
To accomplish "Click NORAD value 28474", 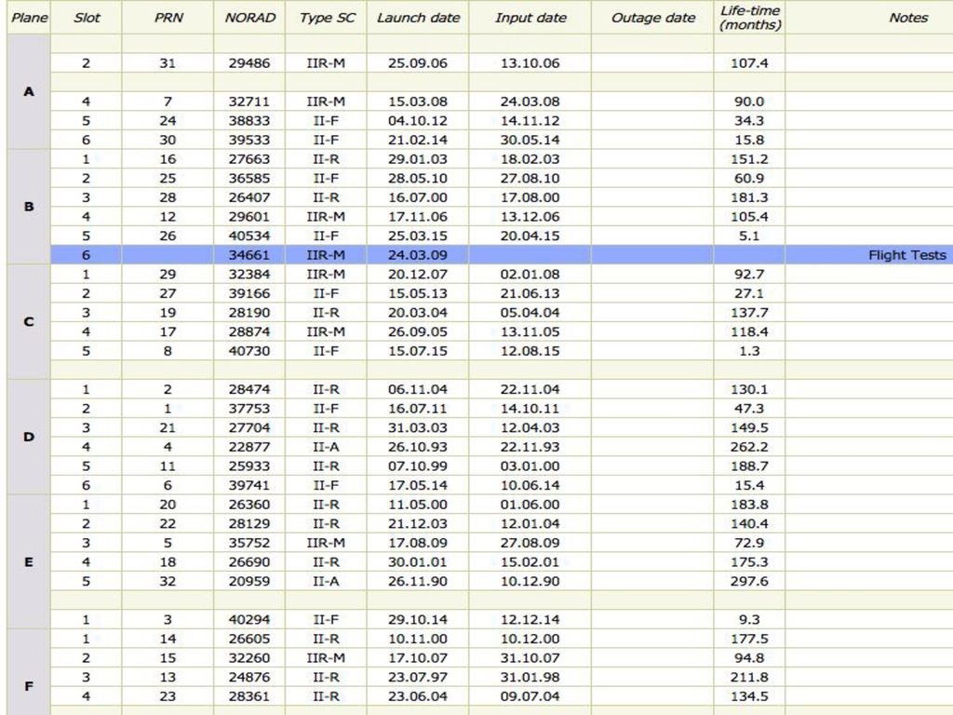I will click(249, 389).
